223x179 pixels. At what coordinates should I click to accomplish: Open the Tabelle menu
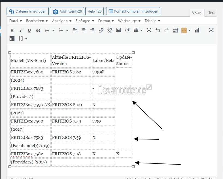click(x=152, y=21)
